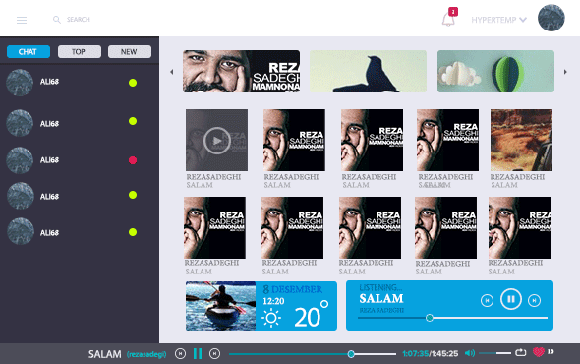Mute the volume speaker icon
The width and height of the screenshot is (580, 364).
470,353
